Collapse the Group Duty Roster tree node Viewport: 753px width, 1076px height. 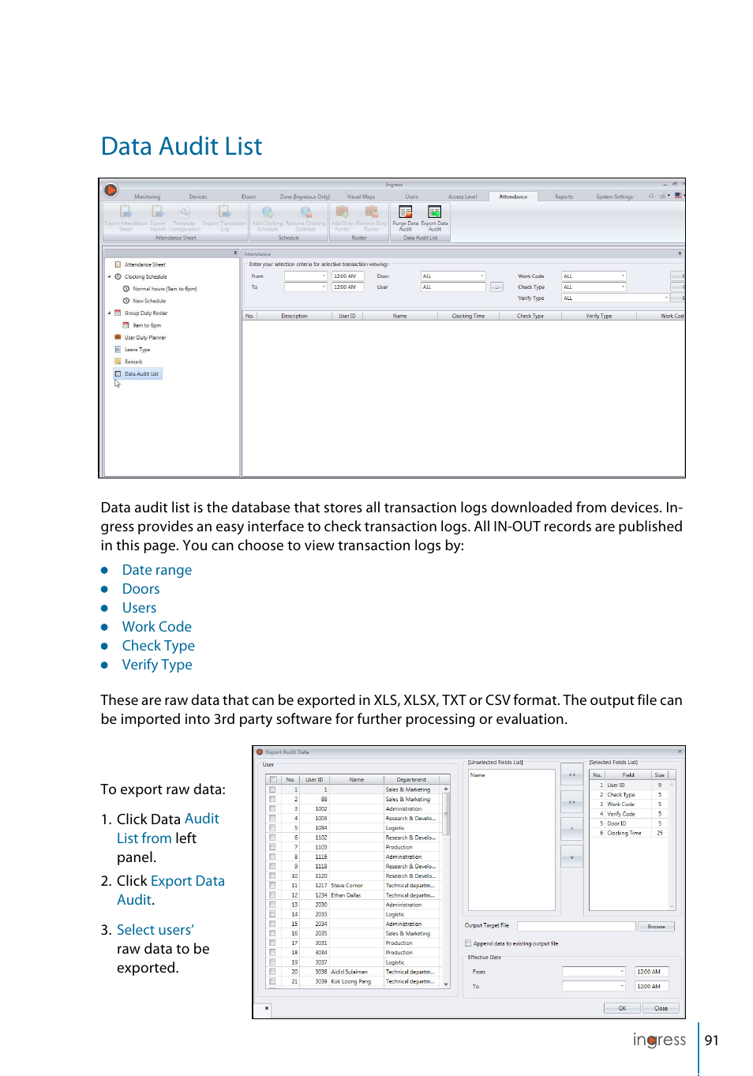(x=109, y=313)
